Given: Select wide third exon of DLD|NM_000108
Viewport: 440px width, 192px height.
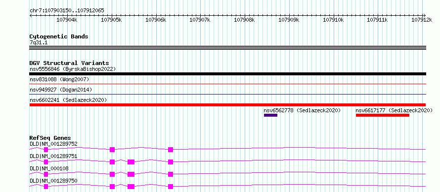Looking at the screenshot, I should click(x=131, y=174).
